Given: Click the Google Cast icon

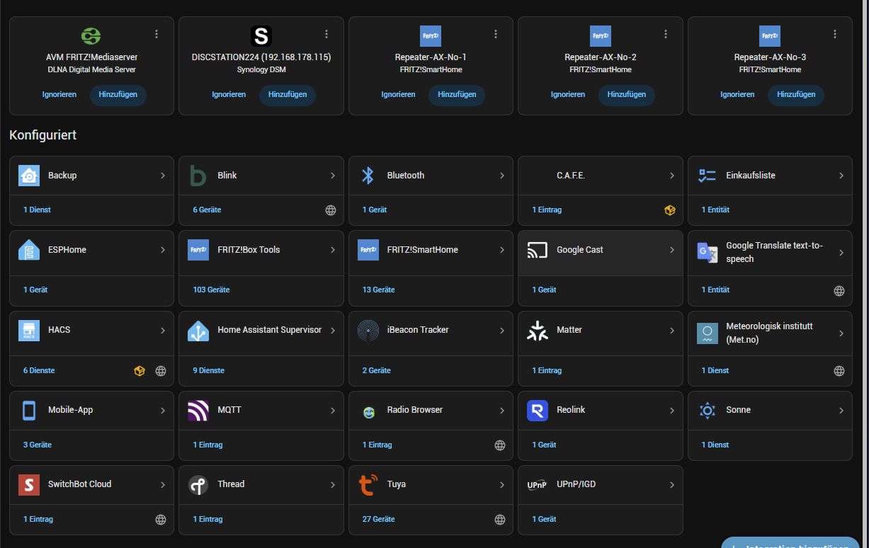Looking at the screenshot, I should point(538,250).
